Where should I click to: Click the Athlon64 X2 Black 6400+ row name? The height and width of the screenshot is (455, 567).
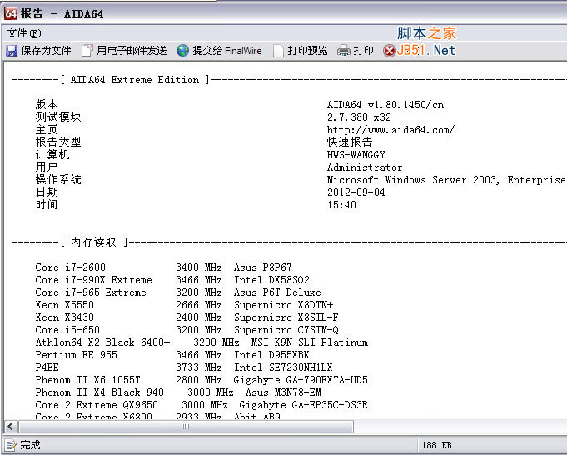click(x=102, y=342)
